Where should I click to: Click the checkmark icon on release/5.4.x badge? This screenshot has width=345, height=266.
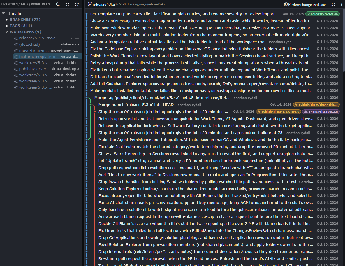tap(309, 14)
